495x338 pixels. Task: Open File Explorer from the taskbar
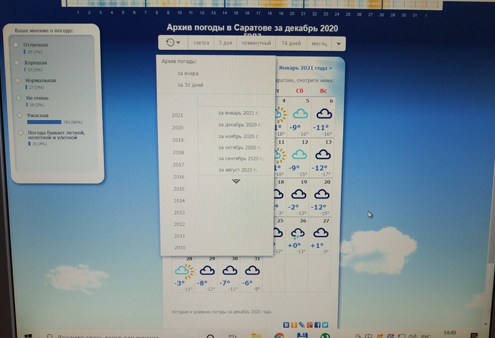pyautogui.click(x=256, y=336)
